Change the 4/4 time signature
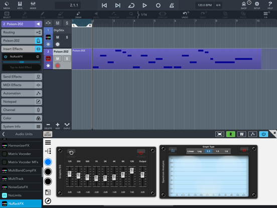Viewport: 277px width, 208px height. tap(218, 5)
